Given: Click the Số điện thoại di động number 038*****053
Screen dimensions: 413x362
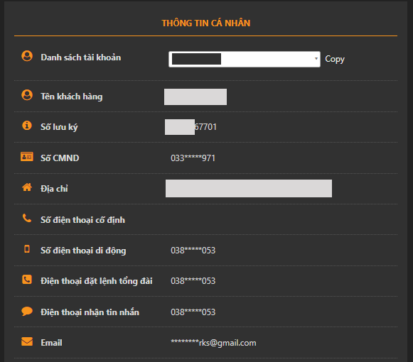Looking at the screenshot, I should click(193, 251).
